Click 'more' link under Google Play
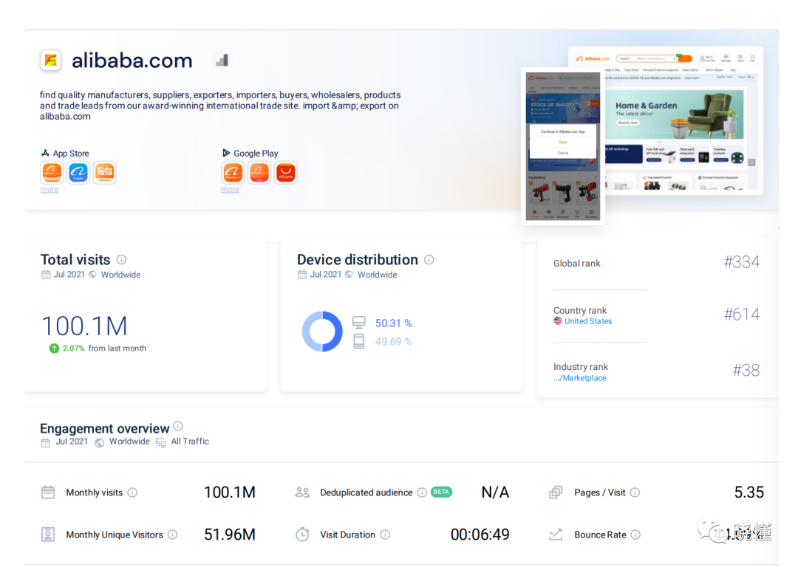Viewport: 798px width, 567px height. (x=230, y=189)
